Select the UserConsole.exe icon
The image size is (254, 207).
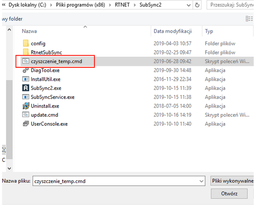[x=26, y=124]
